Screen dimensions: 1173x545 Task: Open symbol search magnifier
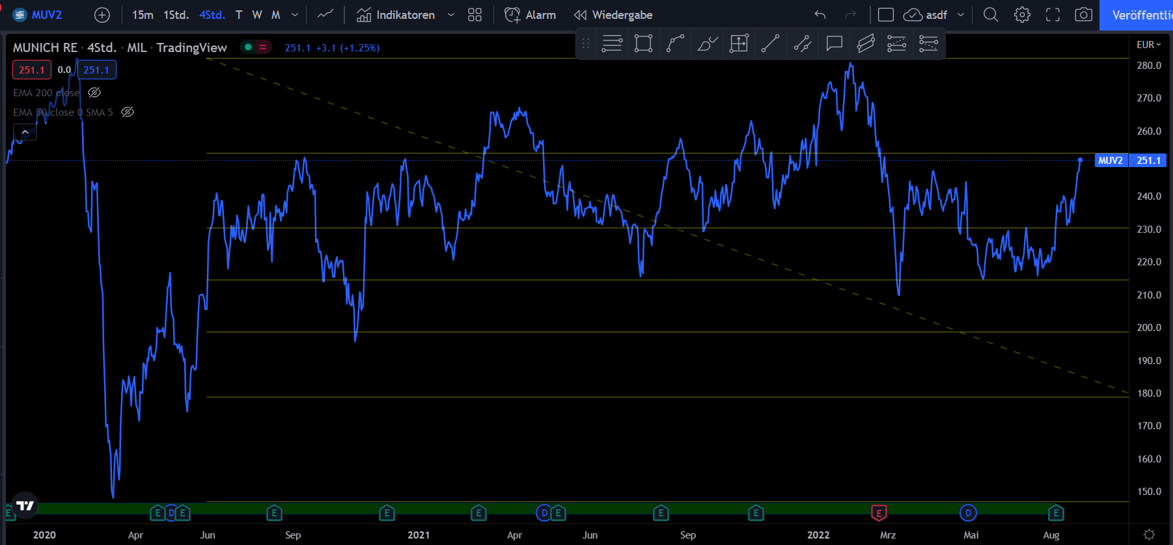[x=991, y=15]
